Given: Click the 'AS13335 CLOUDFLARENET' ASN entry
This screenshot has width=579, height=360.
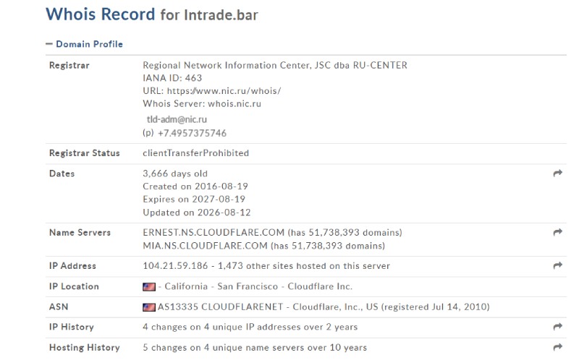Looking at the screenshot, I should (221, 307).
